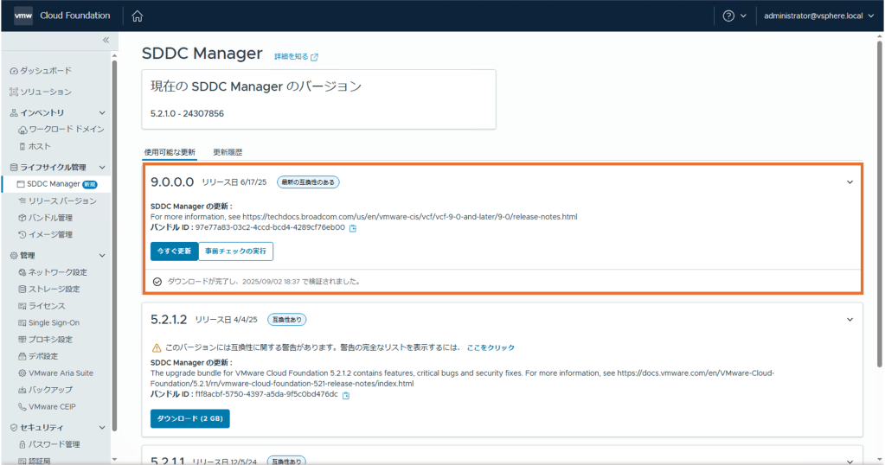Click the 5.2.1.2 version heading
This screenshot has height=465, width=885.
pos(169,320)
